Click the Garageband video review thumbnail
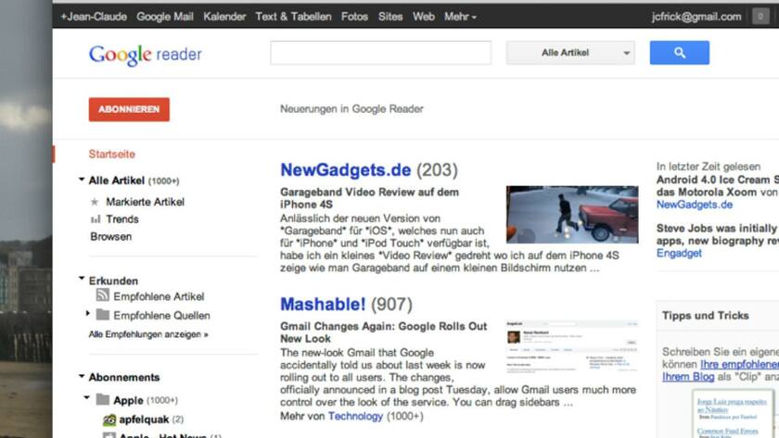 pyautogui.click(x=572, y=214)
